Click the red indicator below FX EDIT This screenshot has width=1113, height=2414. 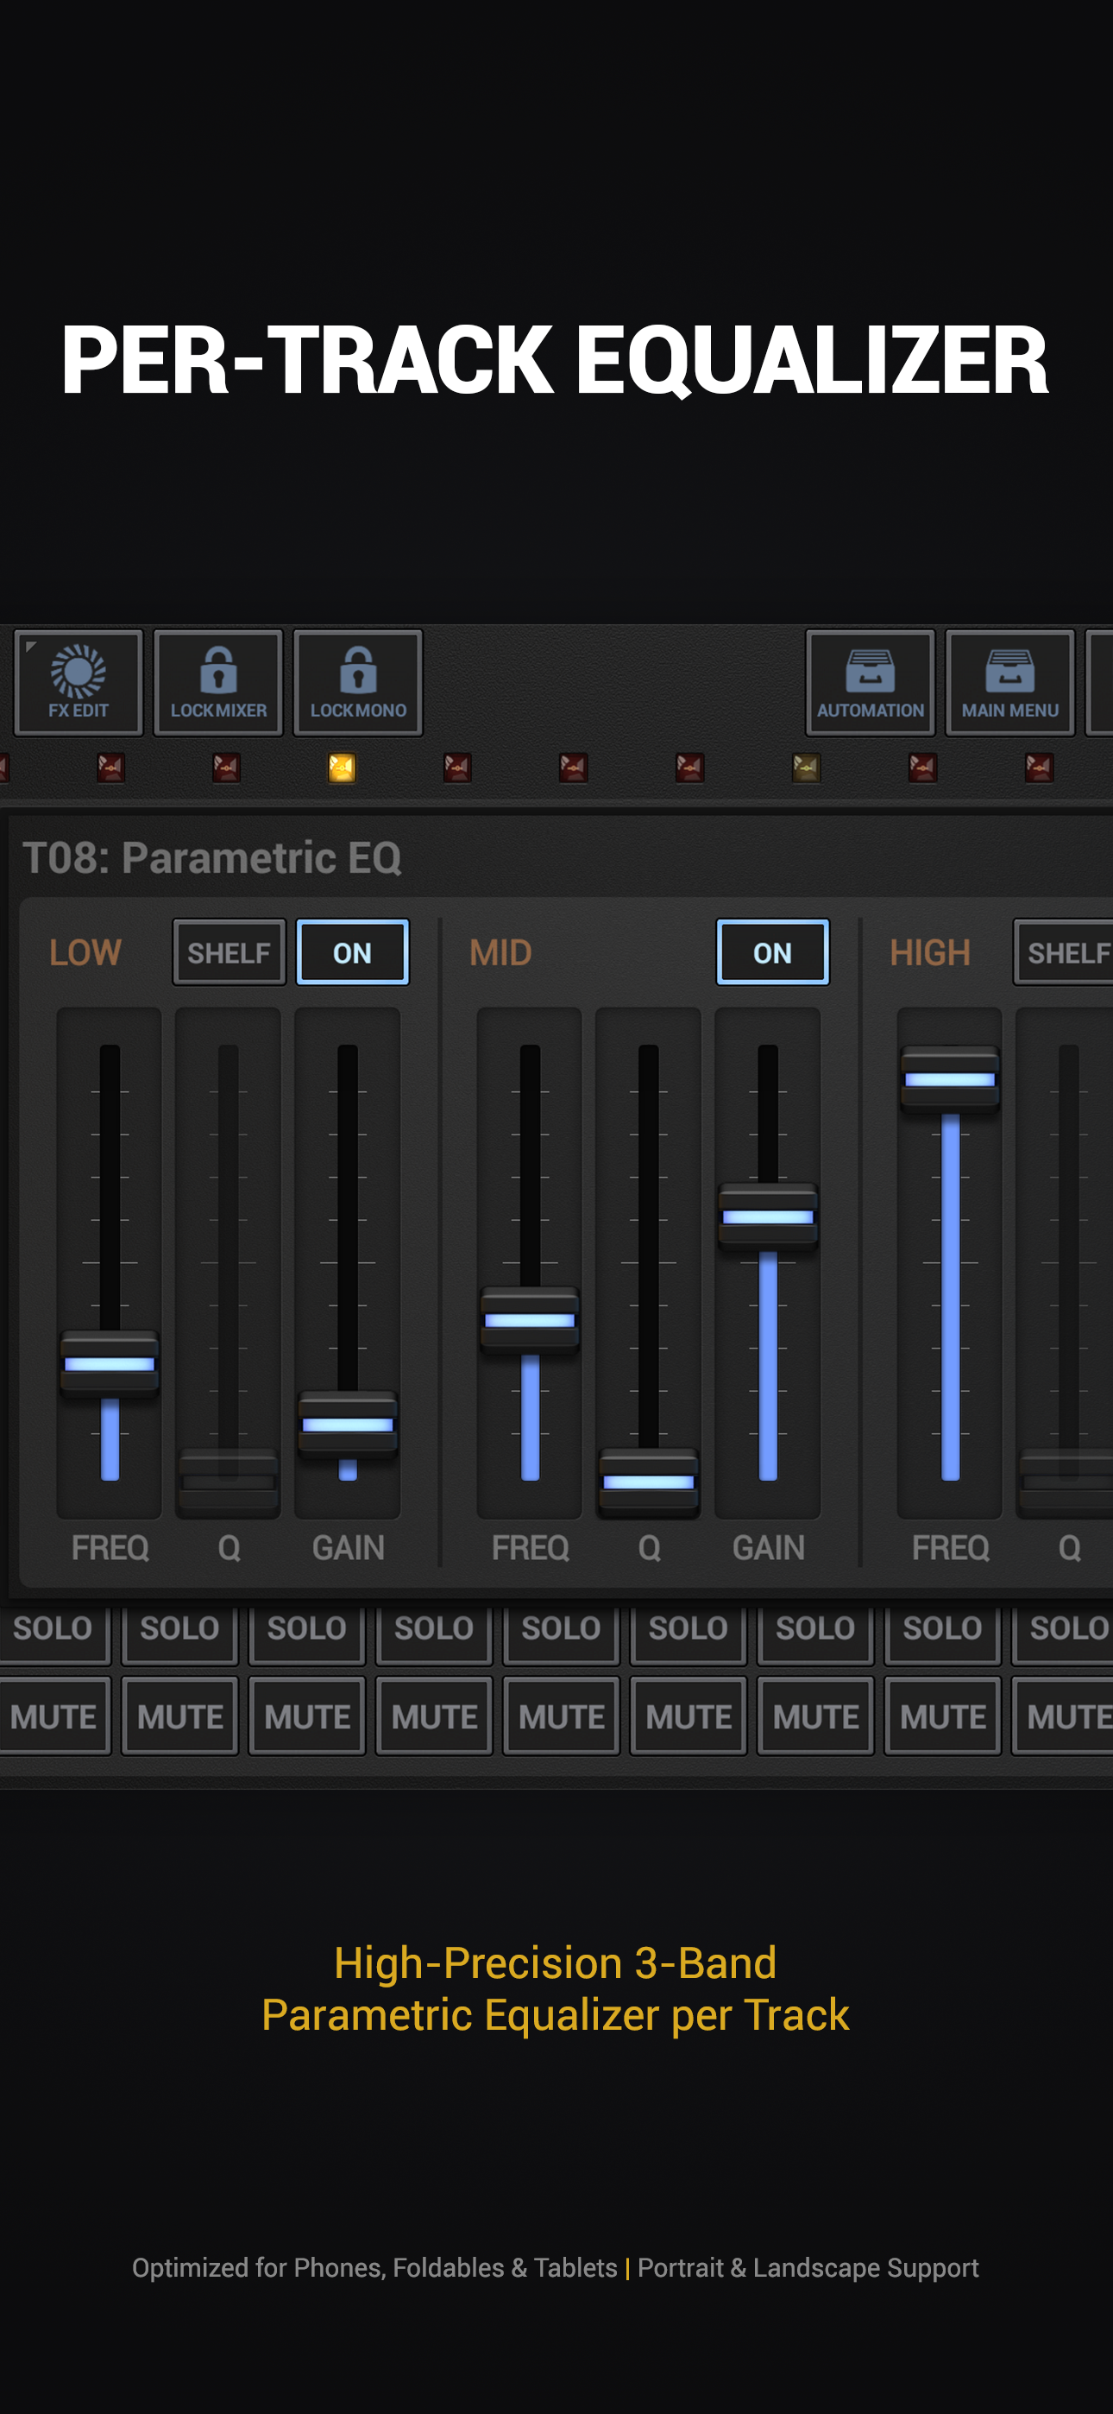[x=110, y=768]
